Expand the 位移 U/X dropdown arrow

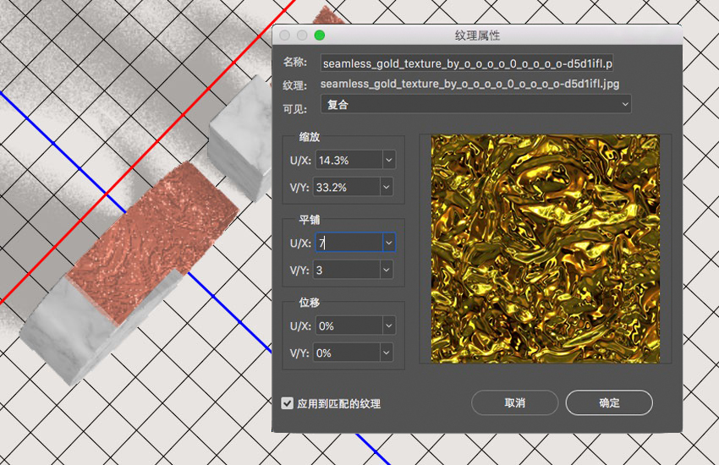[389, 325]
